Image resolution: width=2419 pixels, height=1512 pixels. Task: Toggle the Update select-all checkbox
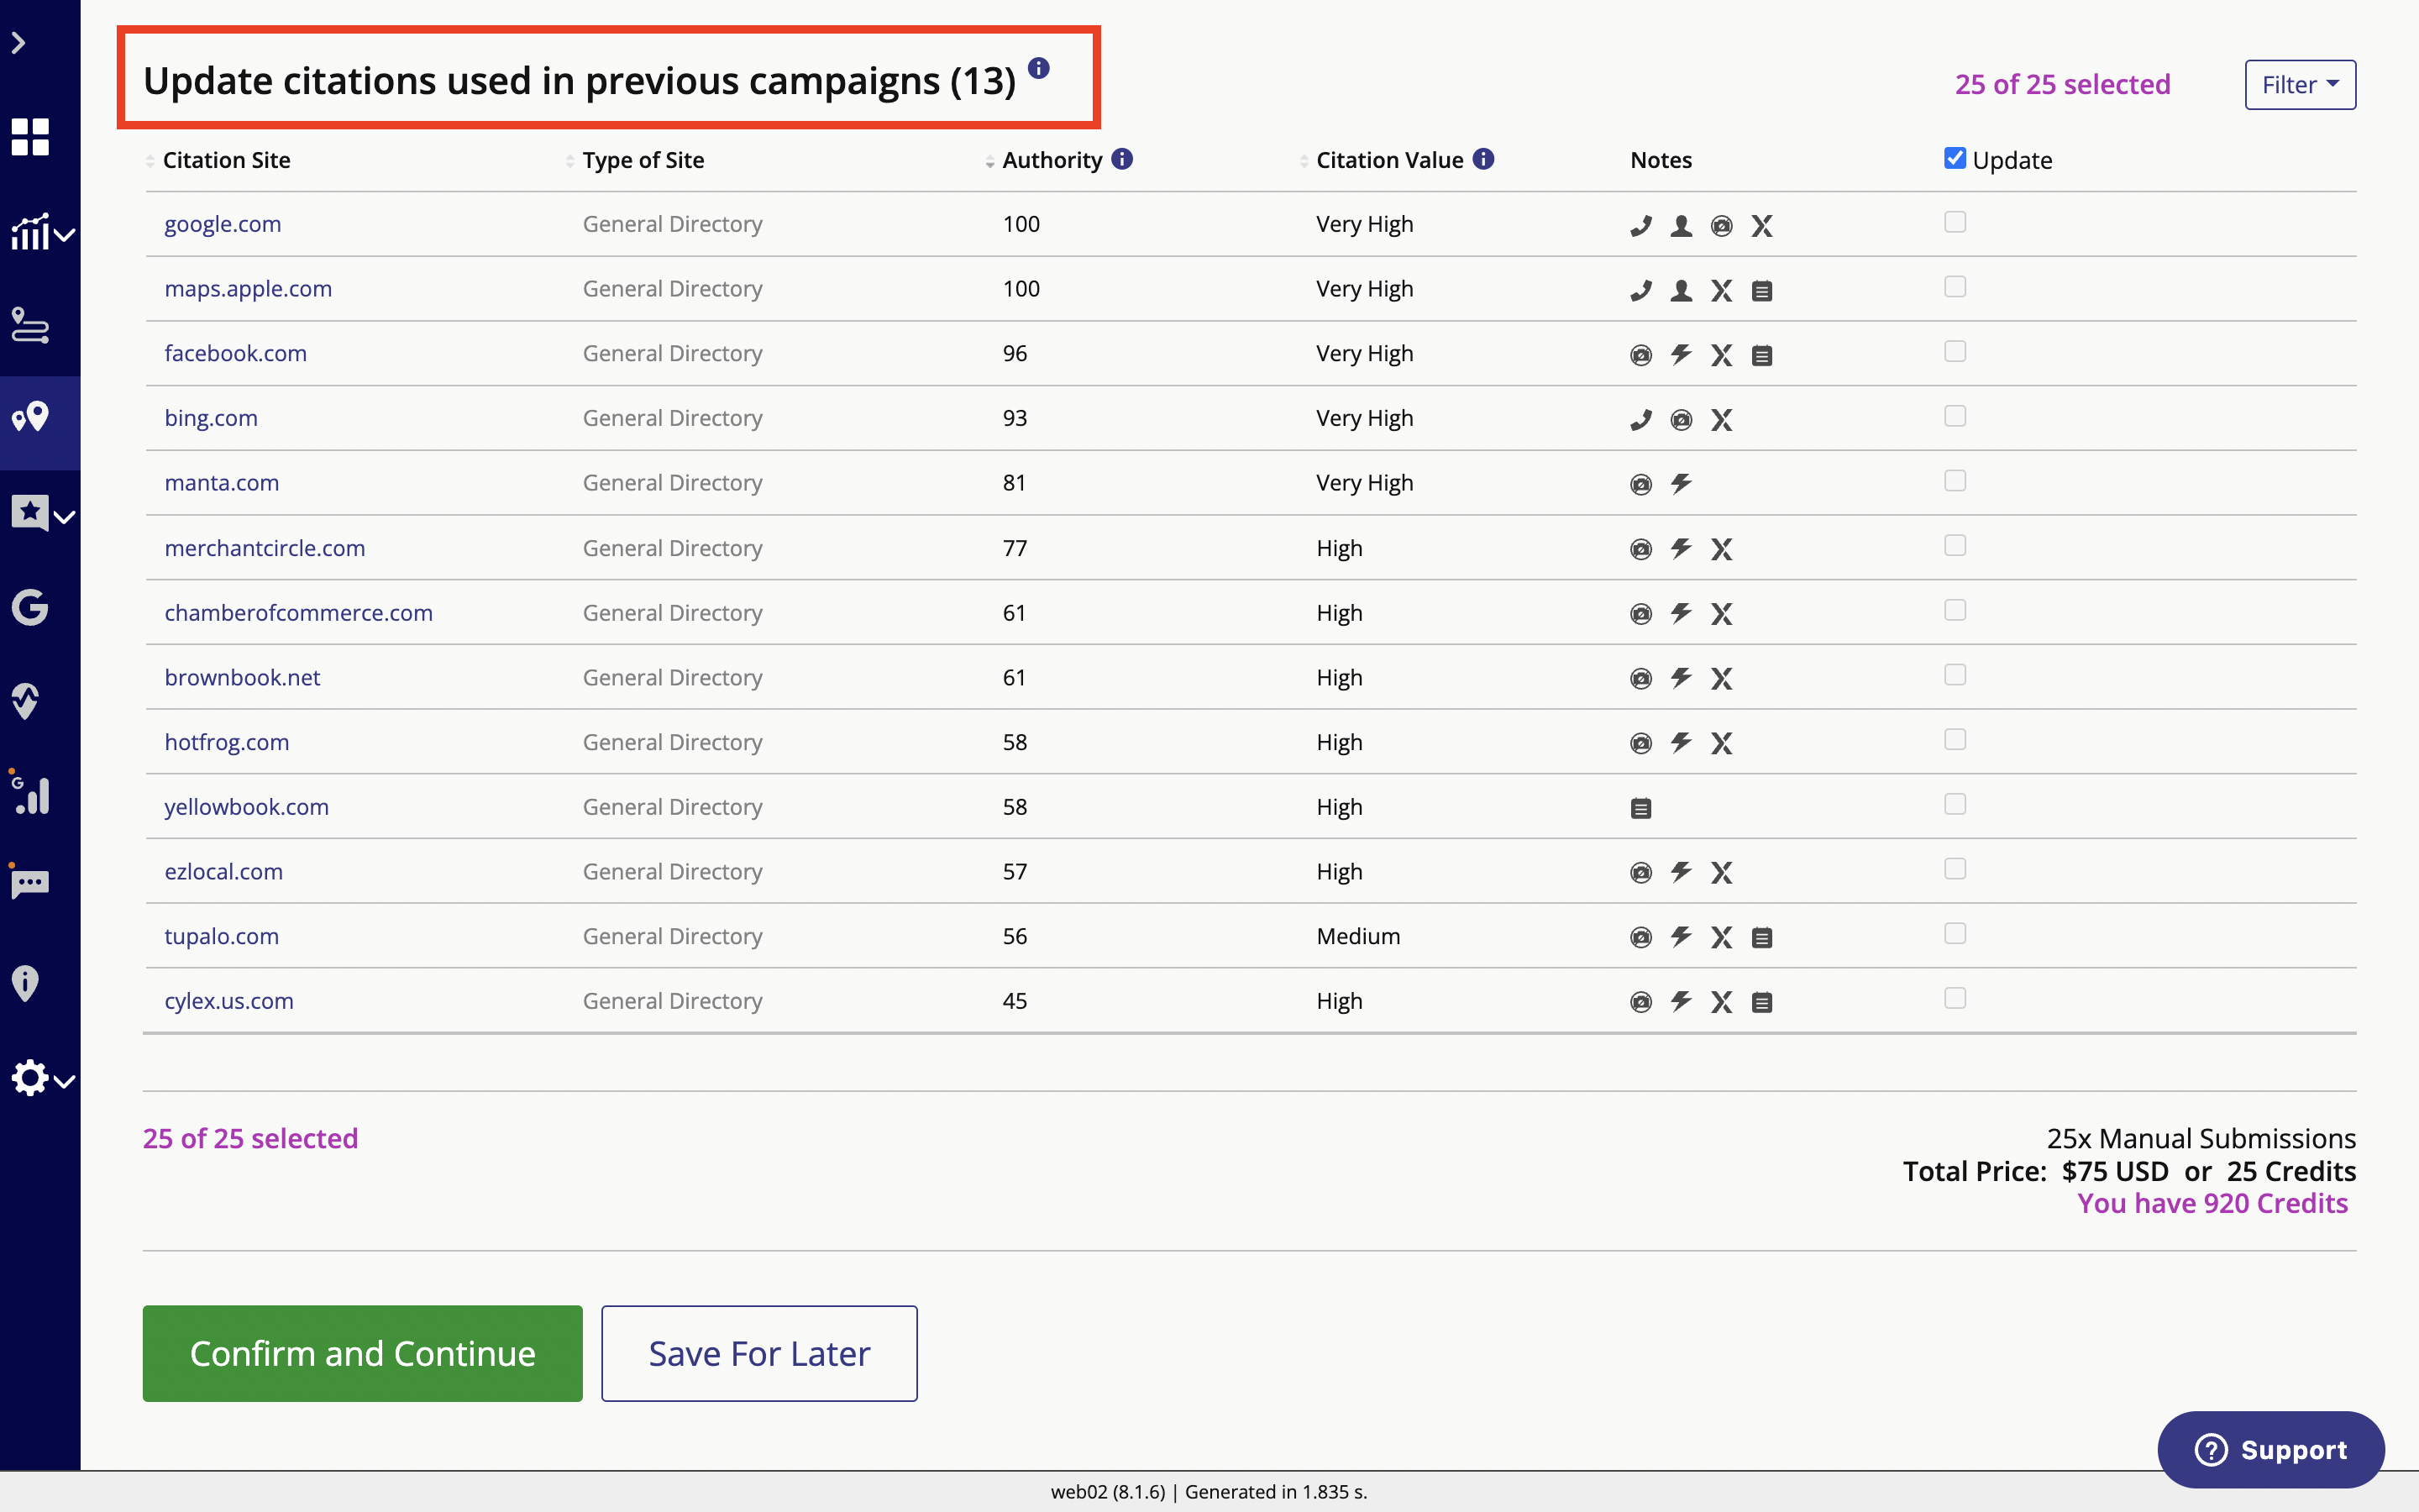(1955, 158)
